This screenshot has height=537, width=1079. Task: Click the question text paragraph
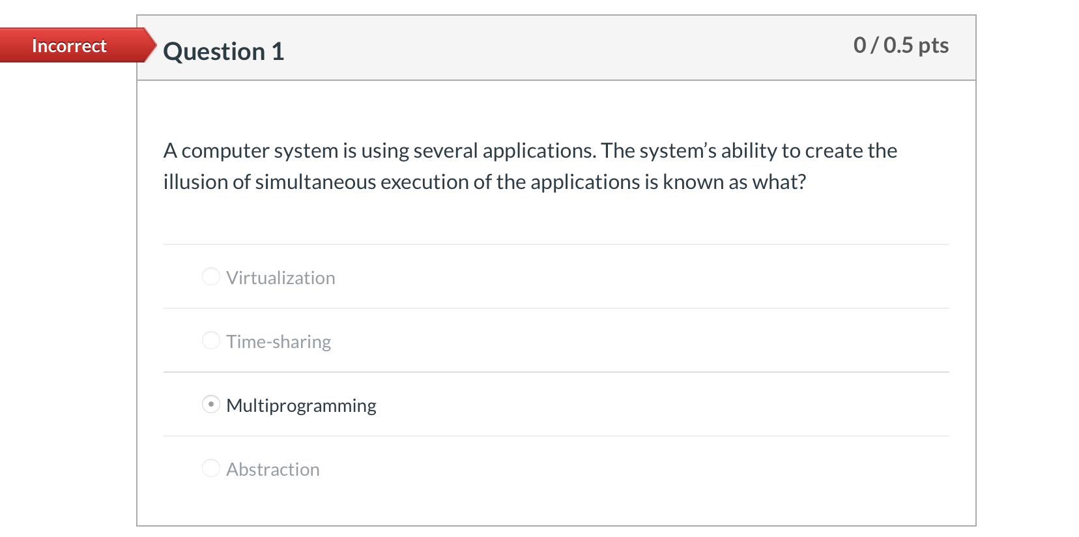pyautogui.click(x=530, y=166)
